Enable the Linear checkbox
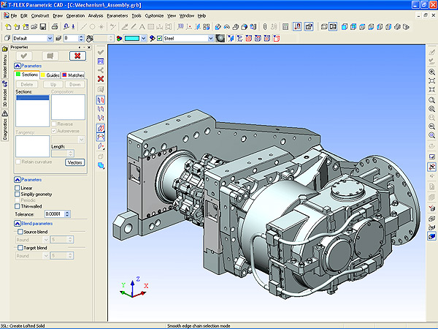 coord(18,188)
